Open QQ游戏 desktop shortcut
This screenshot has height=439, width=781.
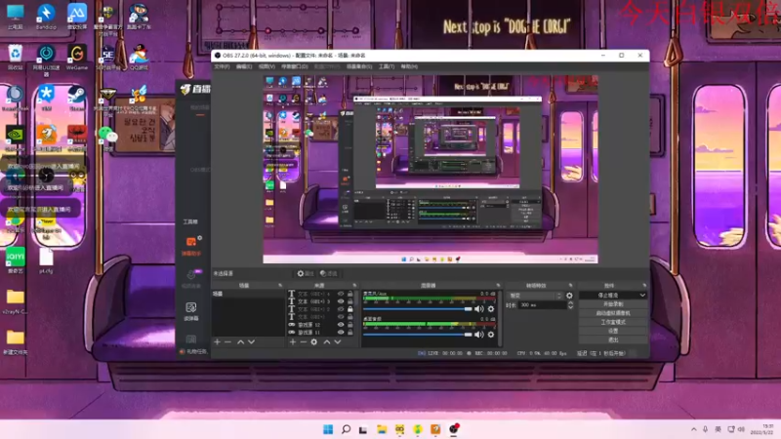(139, 58)
